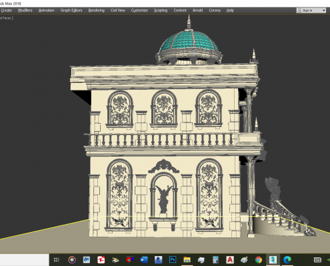Open Photoshop from the taskbar
Viewport: 330px width, 266px height.
(x=173, y=259)
